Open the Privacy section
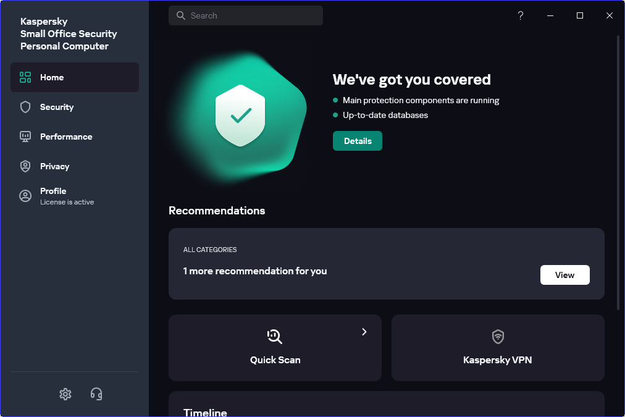Screen dimensions: 625x417 tap(55, 166)
